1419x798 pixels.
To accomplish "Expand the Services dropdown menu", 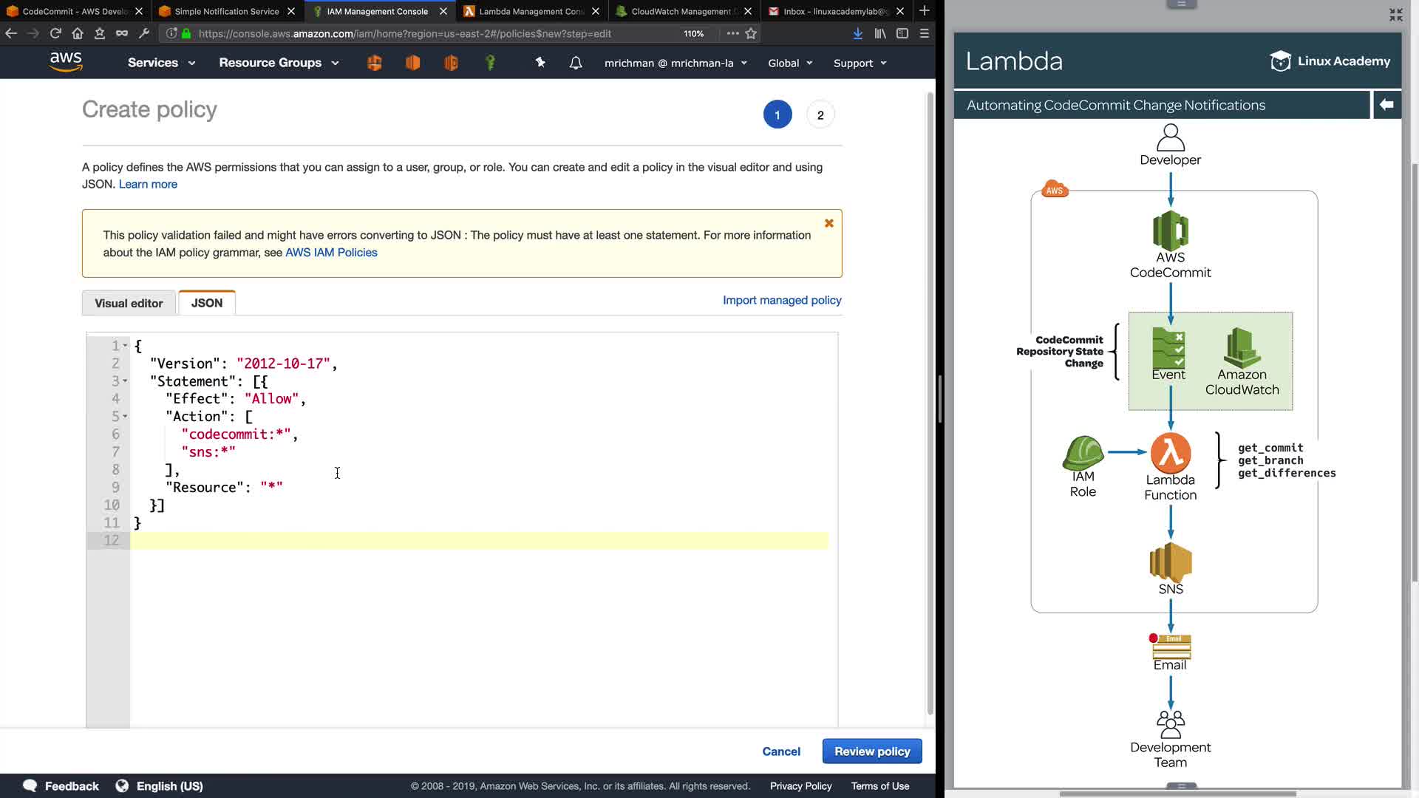I will point(161,63).
